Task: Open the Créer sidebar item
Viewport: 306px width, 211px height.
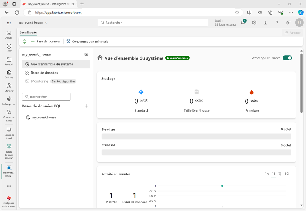Action: pos(9,48)
